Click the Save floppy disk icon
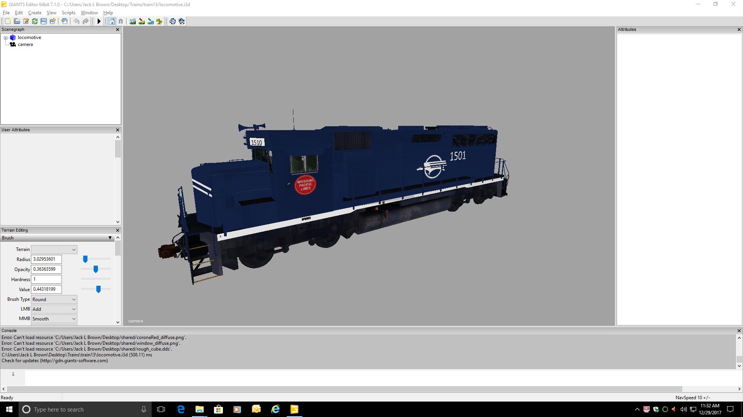This screenshot has width=743, height=417. coord(44,21)
